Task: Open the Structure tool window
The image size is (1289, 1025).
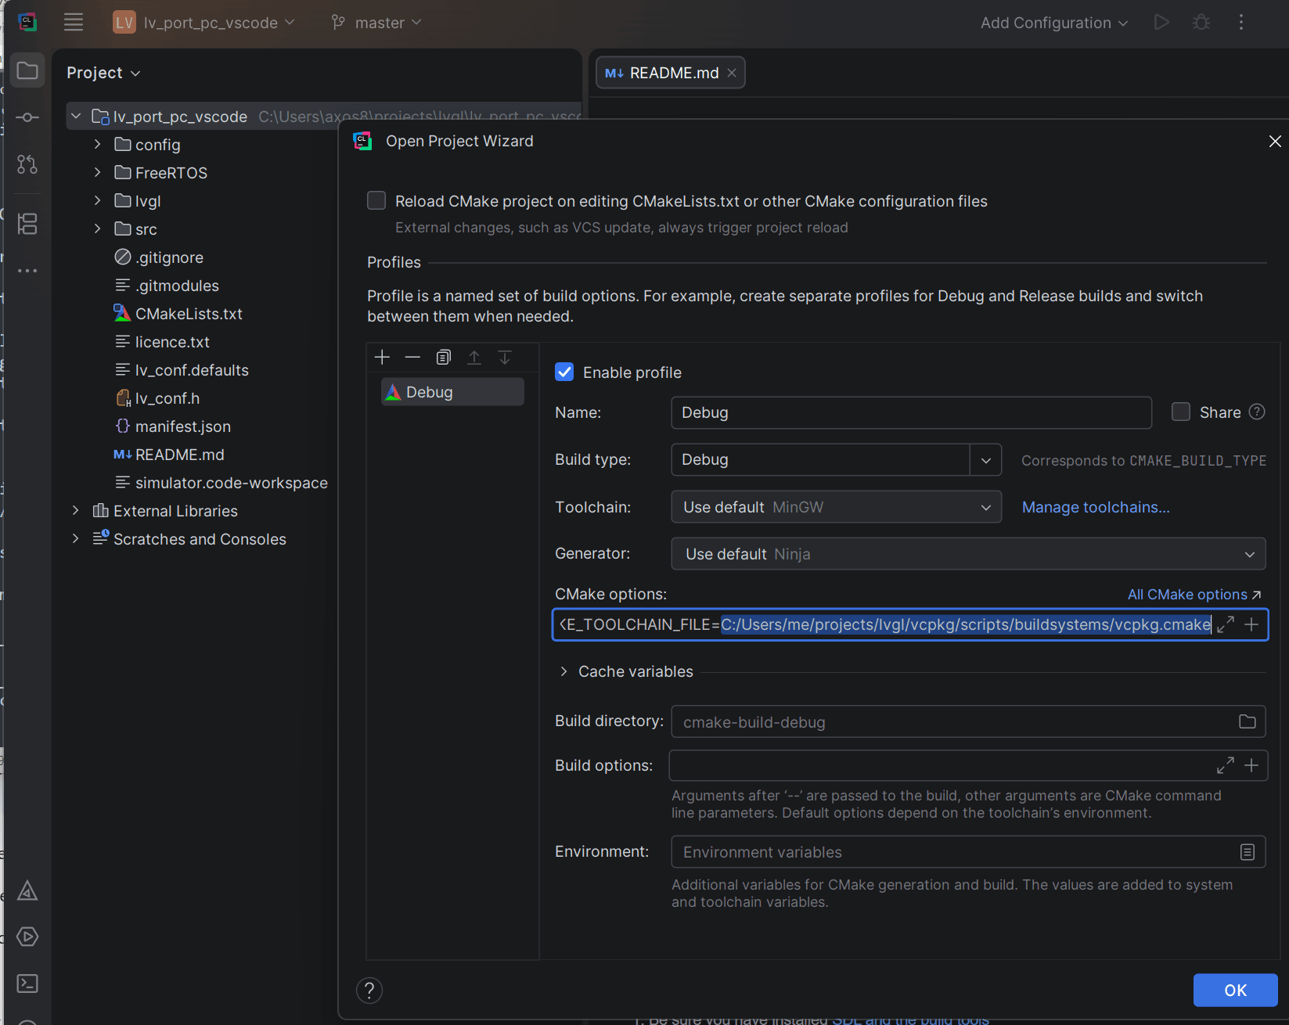Action: pos(27,224)
